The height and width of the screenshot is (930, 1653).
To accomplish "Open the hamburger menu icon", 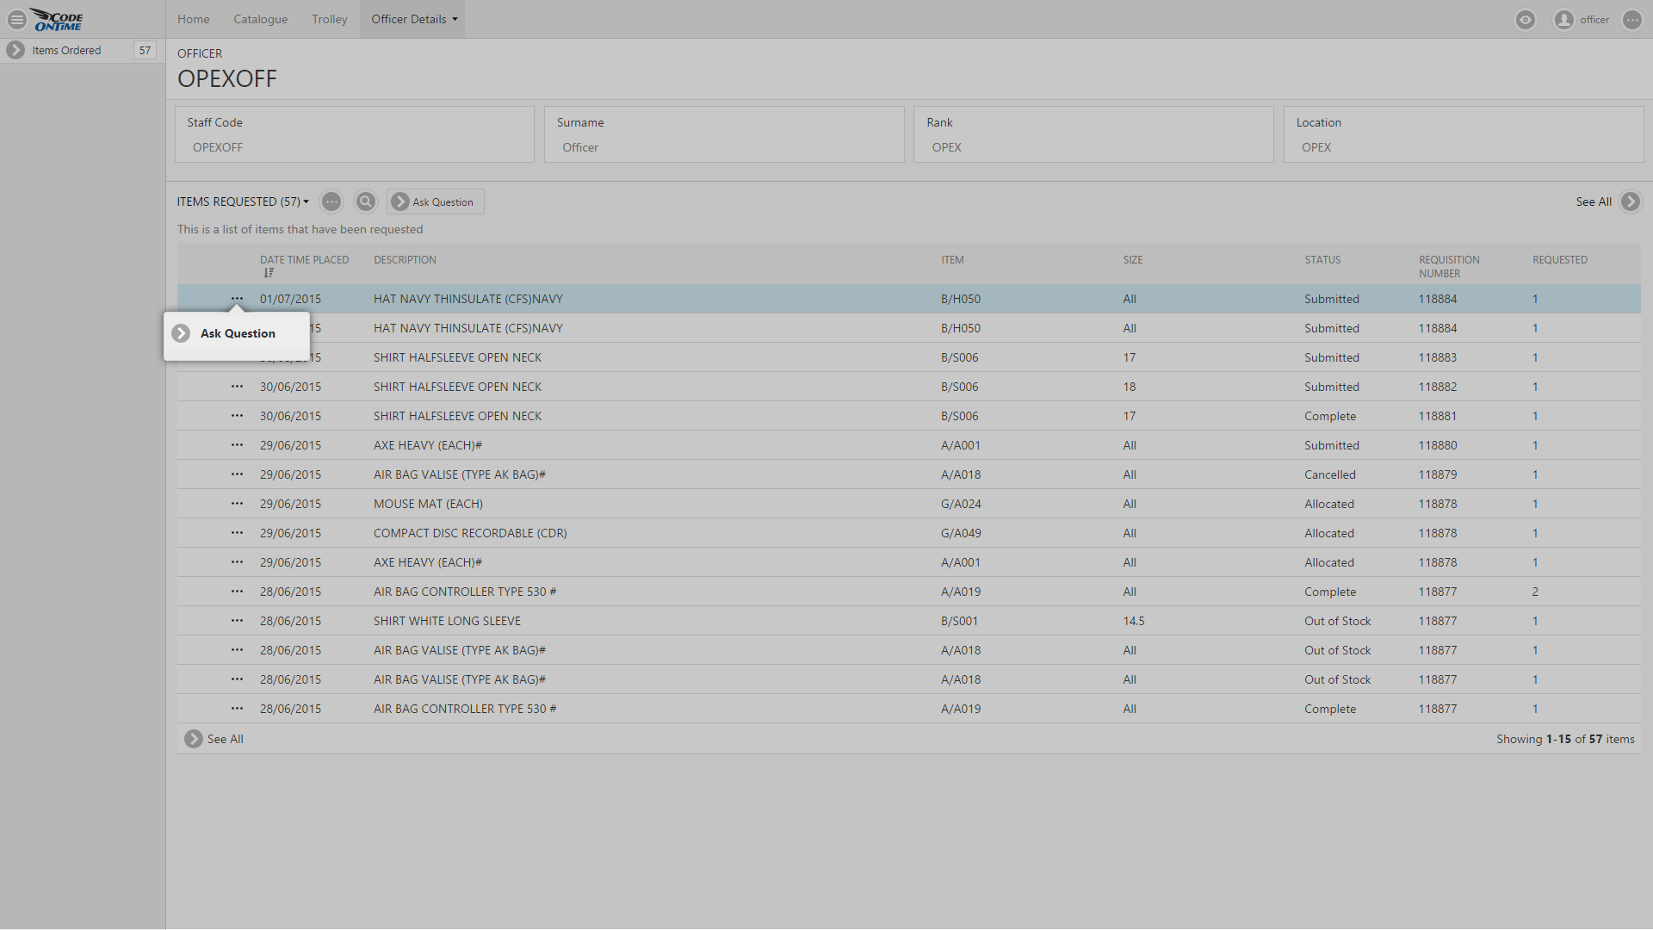I will pyautogui.click(x=16, y=19).
